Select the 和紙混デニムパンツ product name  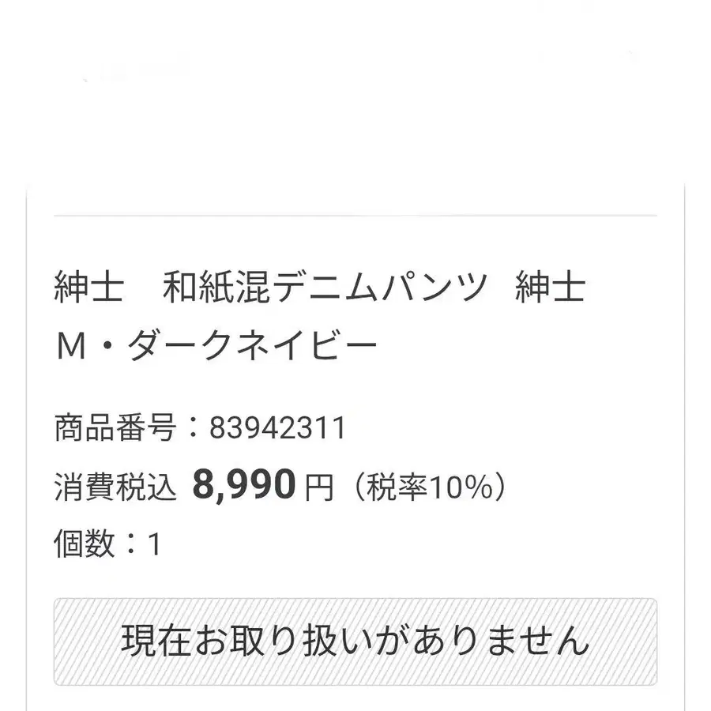tap(325, 288)
